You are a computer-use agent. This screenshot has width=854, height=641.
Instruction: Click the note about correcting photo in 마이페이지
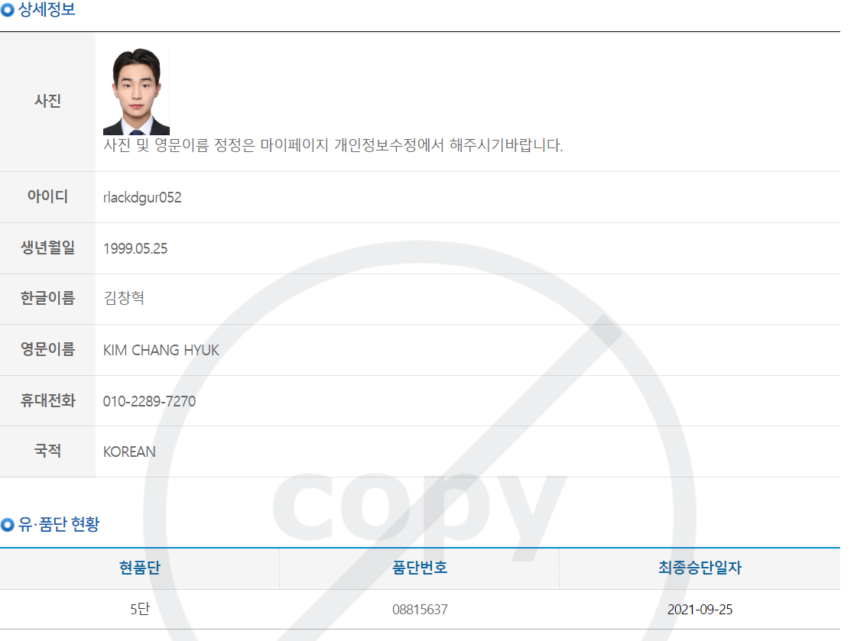(333, 145)
